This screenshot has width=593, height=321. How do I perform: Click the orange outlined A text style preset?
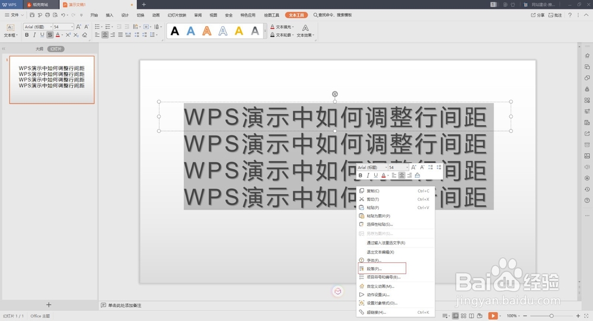pos(207,31)
